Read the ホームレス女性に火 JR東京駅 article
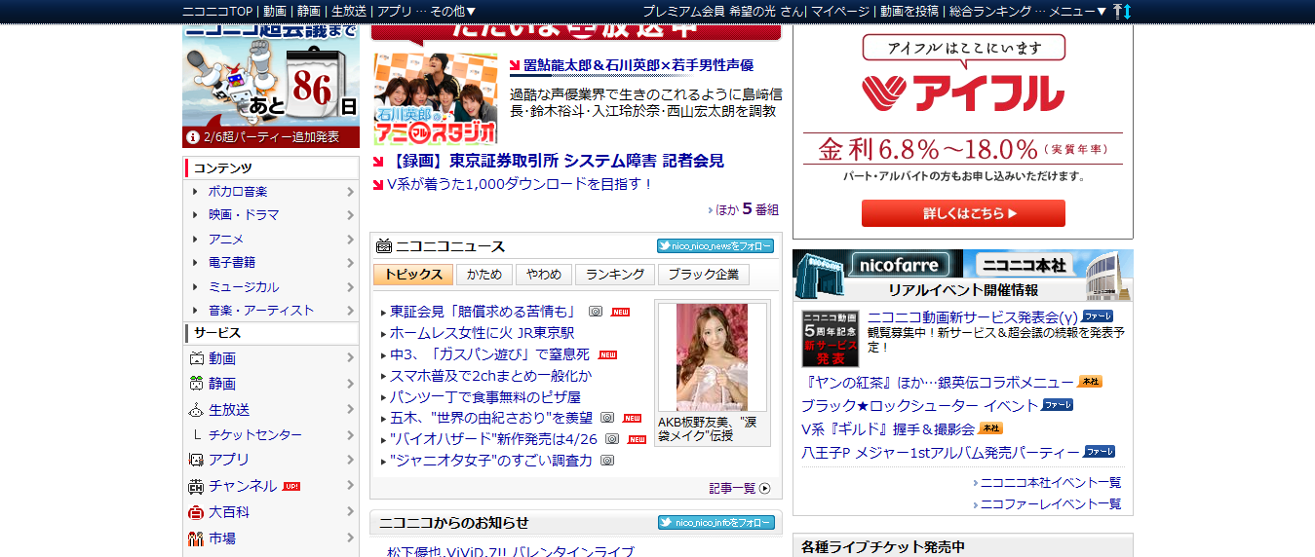The image size is (1315, 557). point(483,333)
